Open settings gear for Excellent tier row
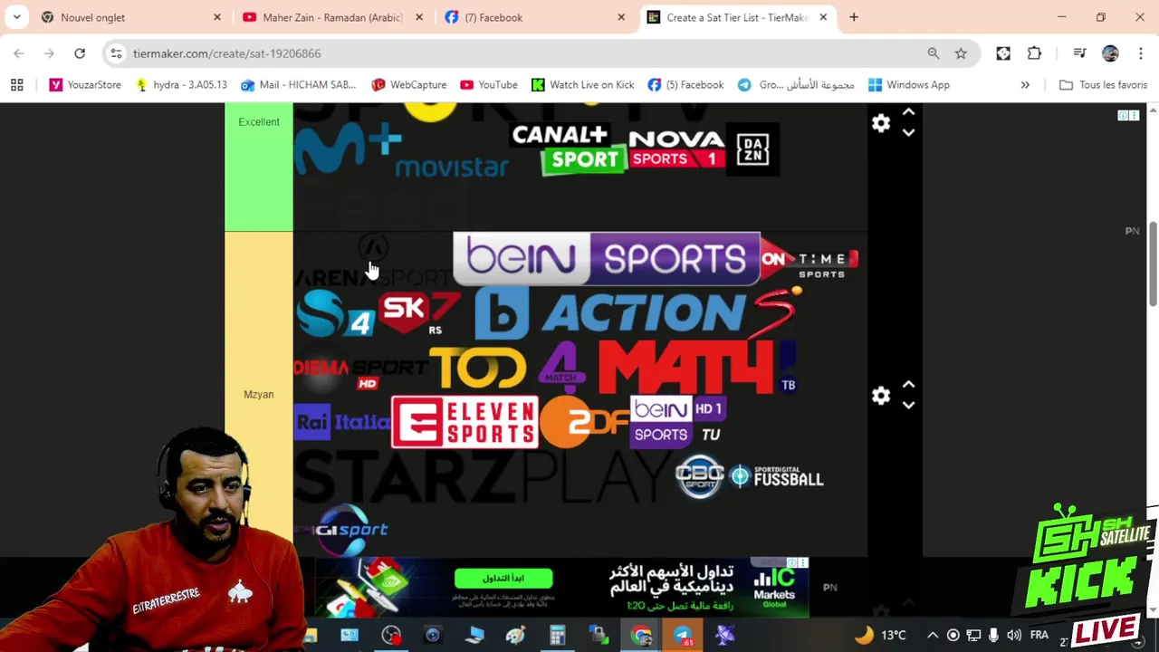Screen dimensions: 1159x652 (881, 123)
